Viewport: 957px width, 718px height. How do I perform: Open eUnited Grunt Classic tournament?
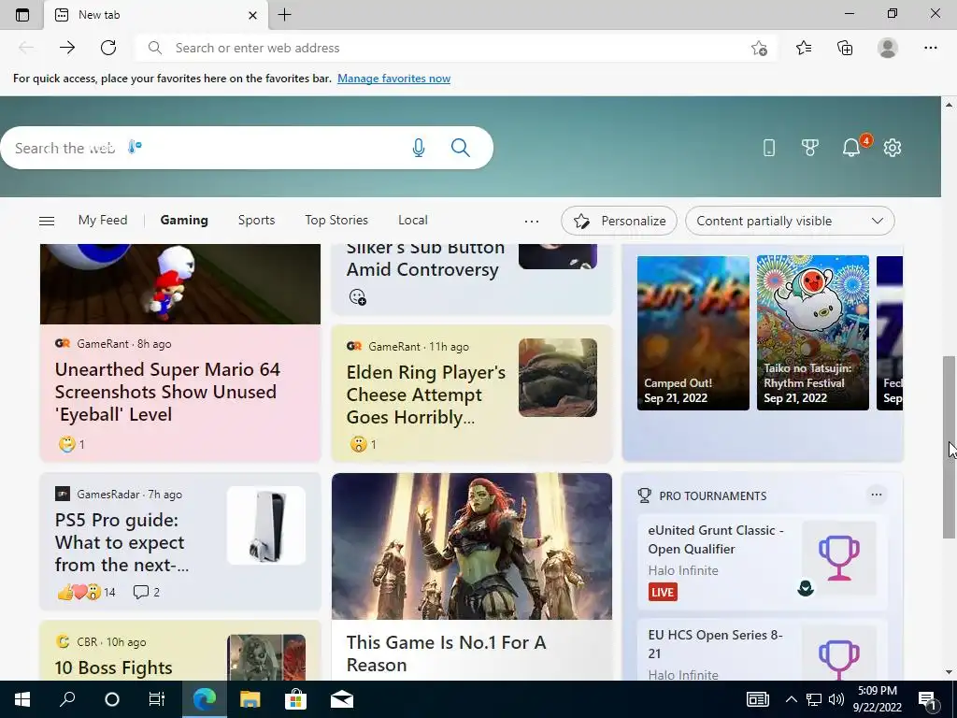pos(762,562)
